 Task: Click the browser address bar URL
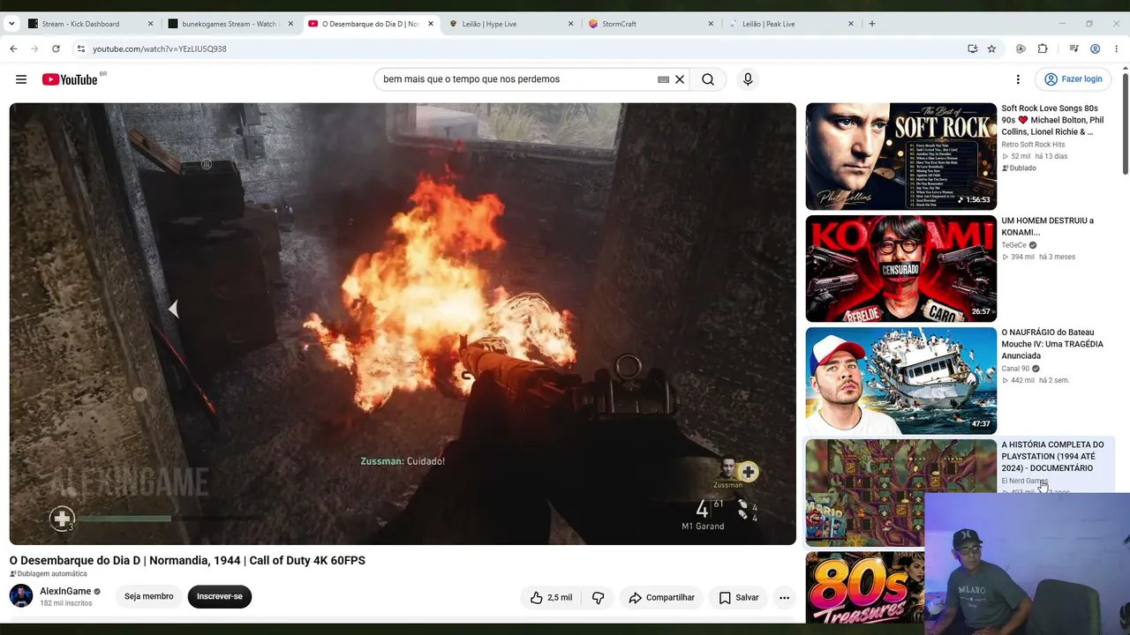(x=160, y=49)
